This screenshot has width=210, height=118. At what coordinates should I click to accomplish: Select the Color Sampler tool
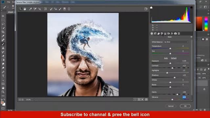(x=35, y=9)
